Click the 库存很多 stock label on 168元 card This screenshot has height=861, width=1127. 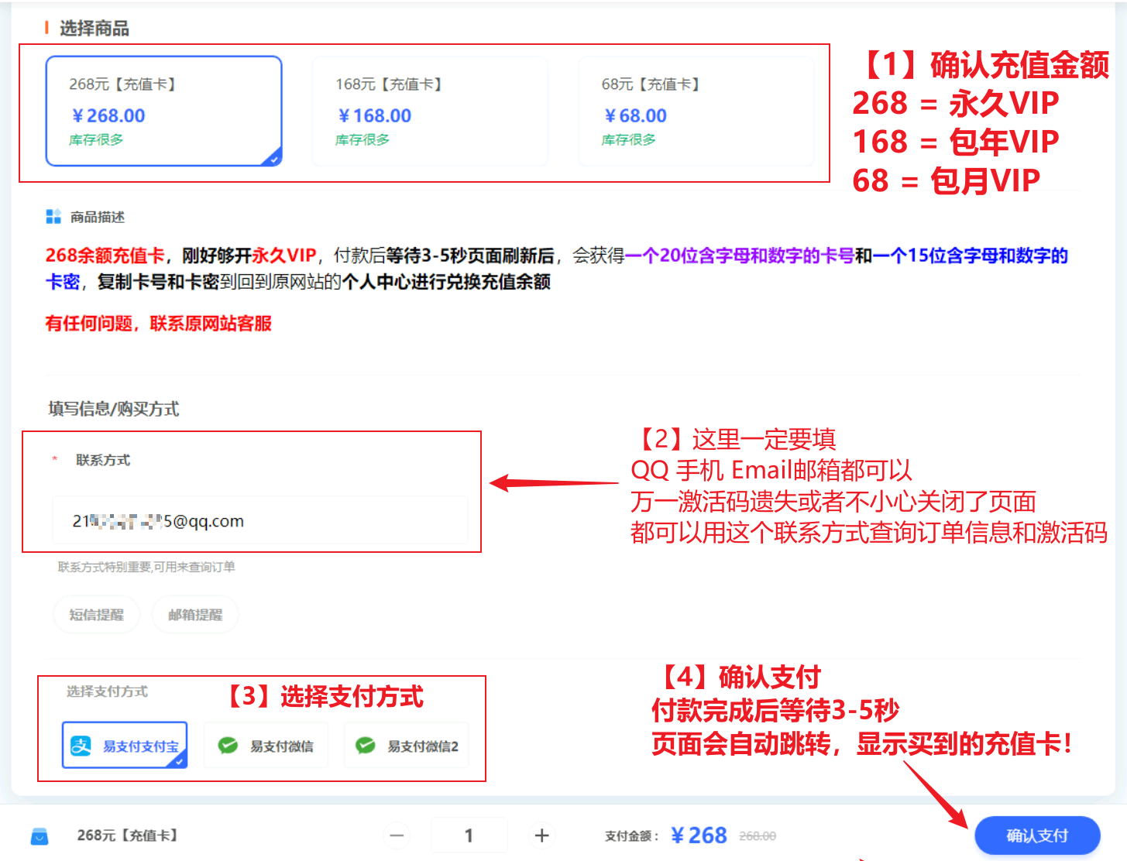[362, 140]
